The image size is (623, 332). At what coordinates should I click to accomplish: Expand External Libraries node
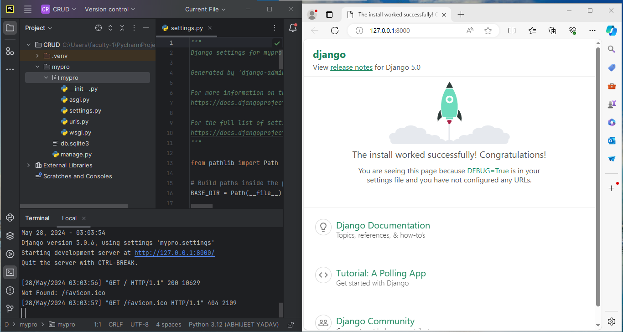(29, 165)
